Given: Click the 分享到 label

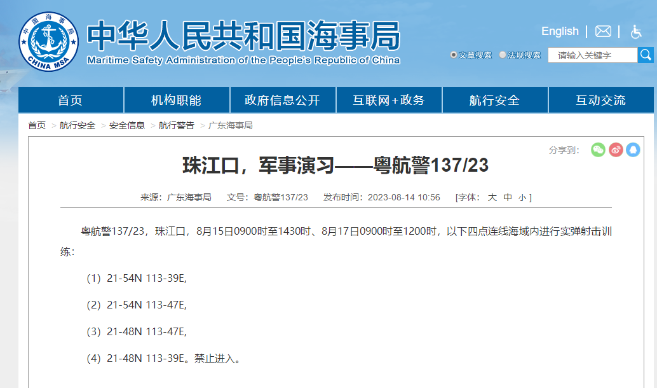Looking at the screenshot, I should click(x=564, y=150).
